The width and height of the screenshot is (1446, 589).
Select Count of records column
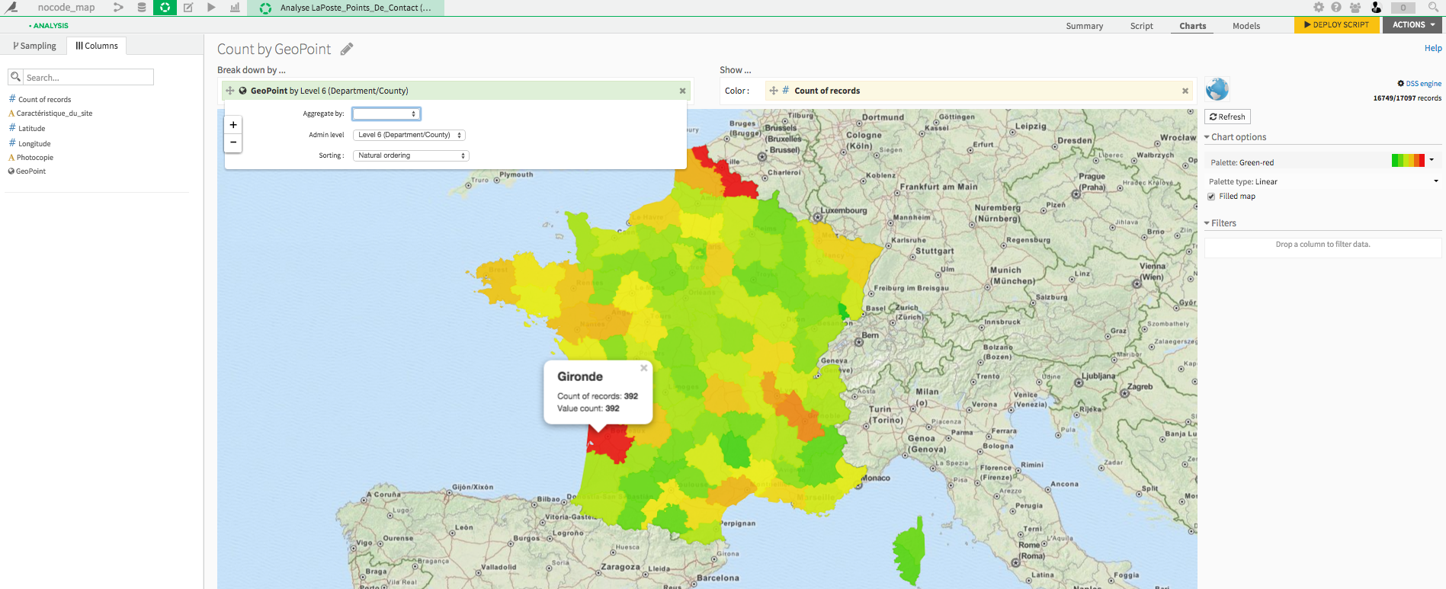(44, 100)
